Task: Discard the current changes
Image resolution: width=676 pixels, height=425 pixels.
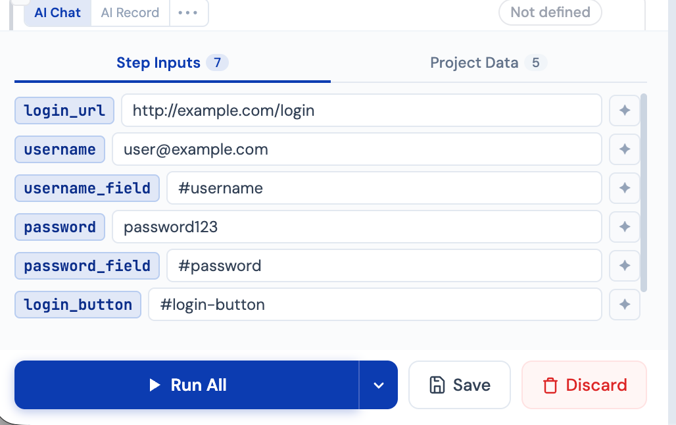Action: click(x=584, y=385)
